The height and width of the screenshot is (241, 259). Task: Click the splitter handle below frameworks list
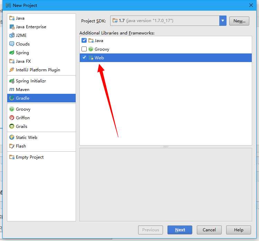click(x=166, y=147)
